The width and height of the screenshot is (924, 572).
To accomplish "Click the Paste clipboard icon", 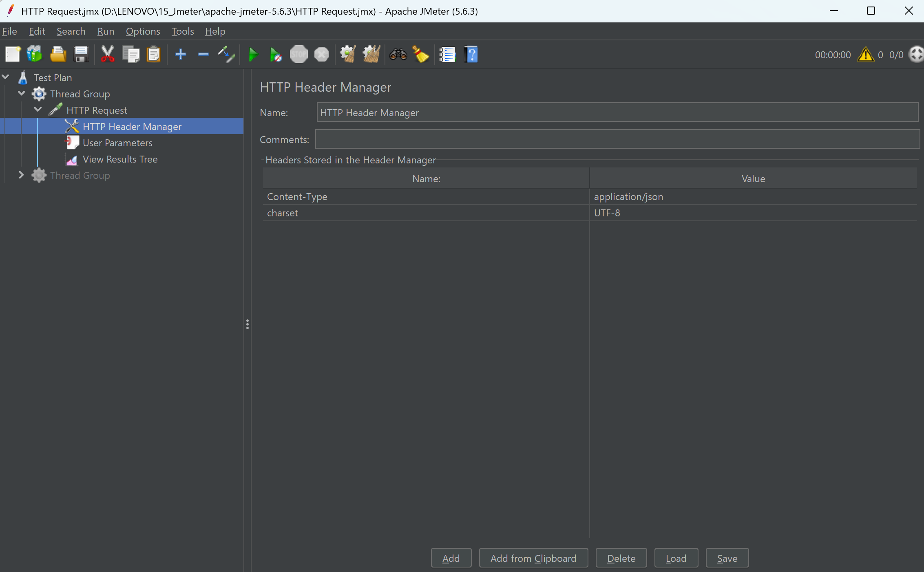I will pyautogui.click(x=154, y=54).
